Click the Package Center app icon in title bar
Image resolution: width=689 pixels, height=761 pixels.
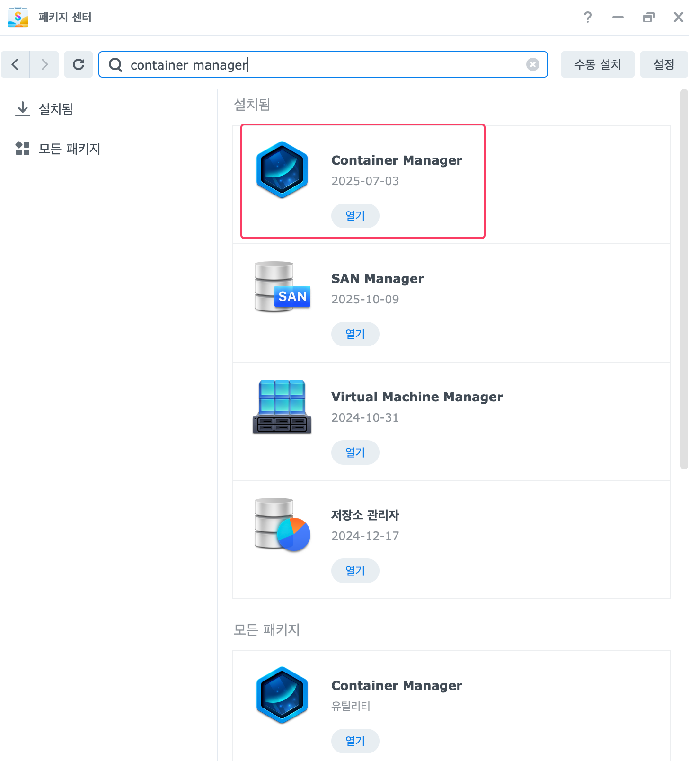click(18, 17)
